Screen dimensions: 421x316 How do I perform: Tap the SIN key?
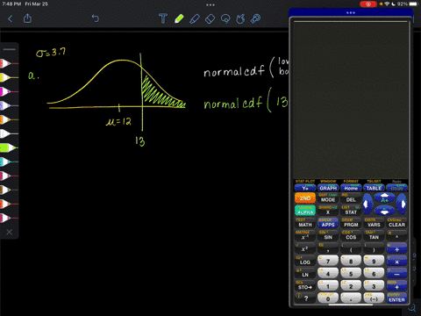click(x=328, y=237)
